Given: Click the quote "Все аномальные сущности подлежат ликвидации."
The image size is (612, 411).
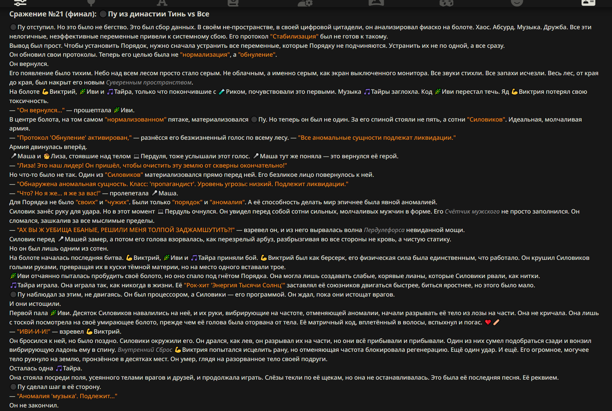Looking at the screenshot, I should (x=377, y=138).
